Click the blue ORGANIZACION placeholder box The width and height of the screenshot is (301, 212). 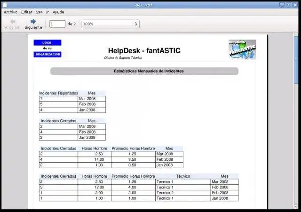48,55
